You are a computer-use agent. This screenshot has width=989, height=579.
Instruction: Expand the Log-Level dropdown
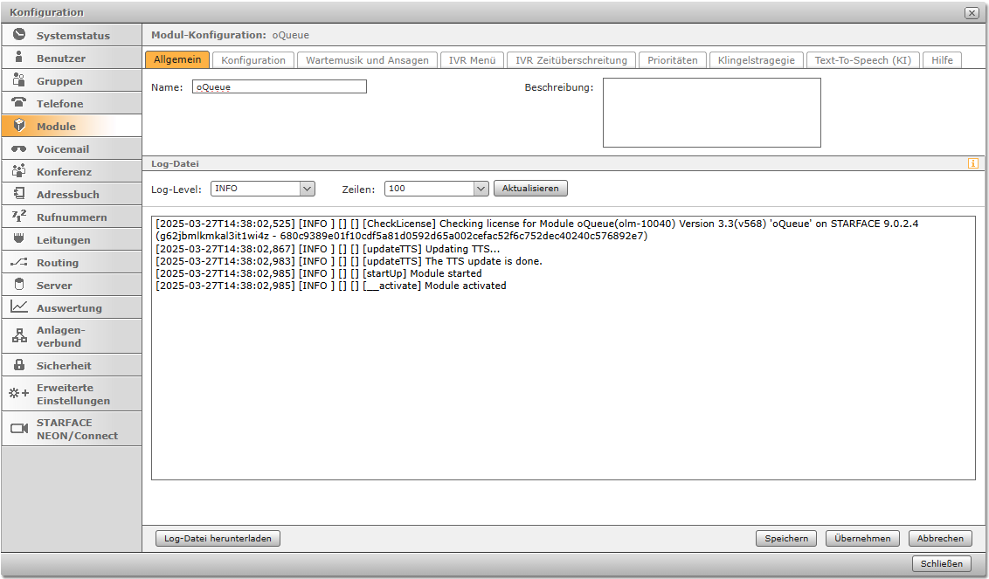tap(262, 189)
